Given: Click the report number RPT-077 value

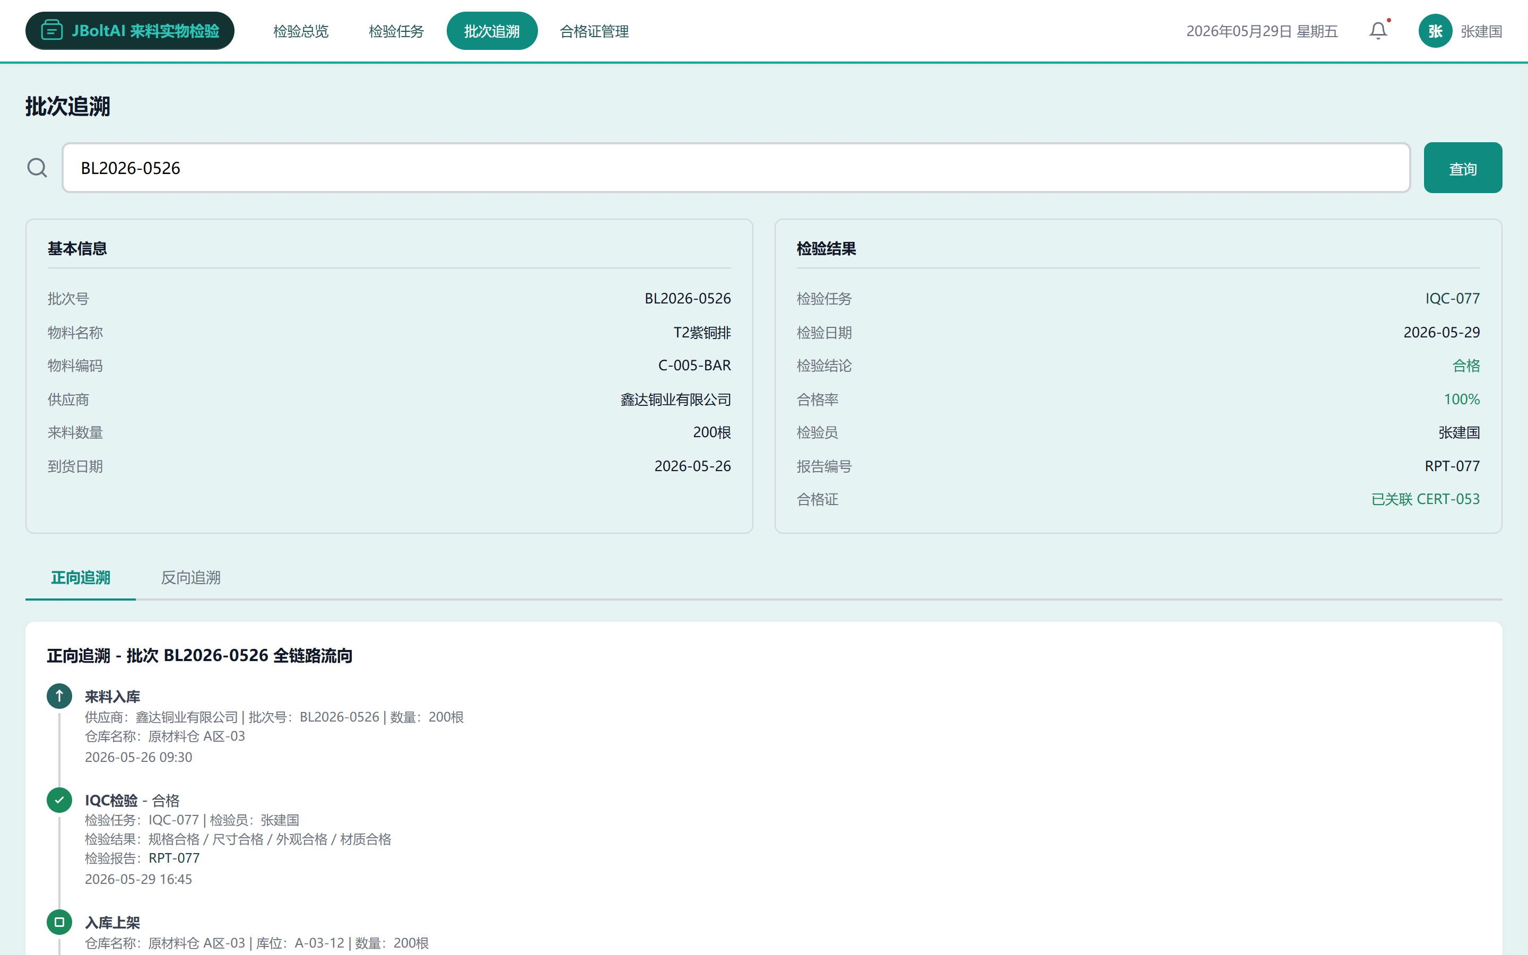Looking at the screenshot, I should click(1452, 466).
